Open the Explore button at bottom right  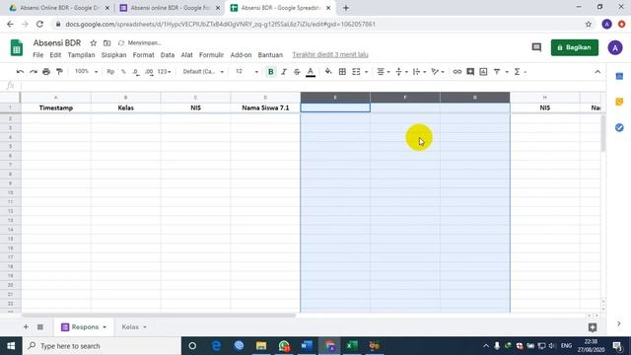click(593, 327)
